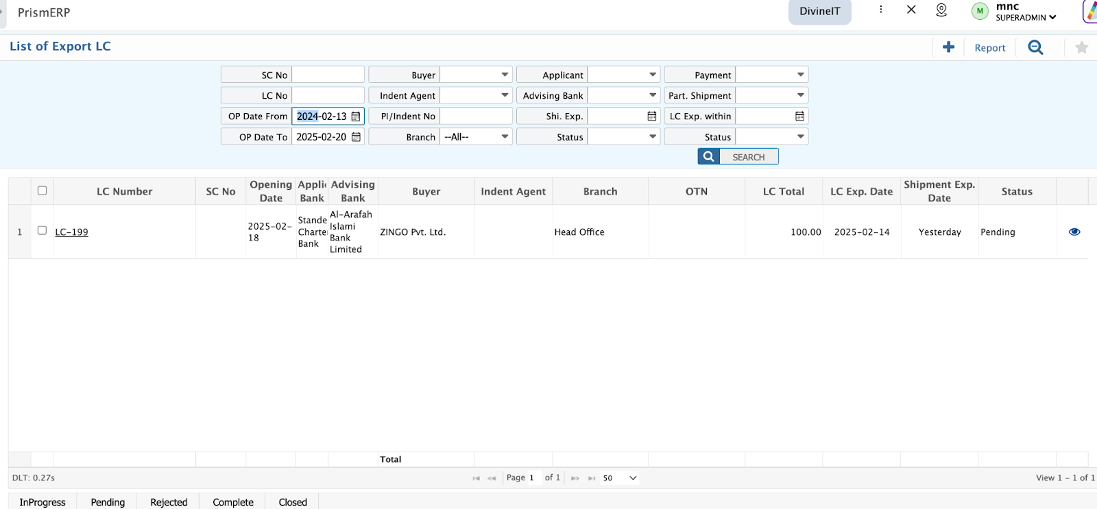Screen dimensions: 1097x509
Task: Open the three-dot vertical menu
Action: [x=881, y=10]
